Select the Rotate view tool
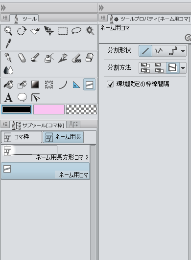 [x=22, y=31]
